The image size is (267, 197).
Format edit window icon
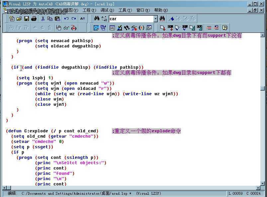coord(192,28)
